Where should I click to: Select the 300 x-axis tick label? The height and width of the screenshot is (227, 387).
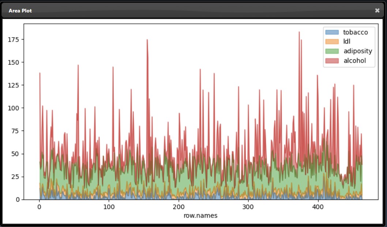(248, 207)
